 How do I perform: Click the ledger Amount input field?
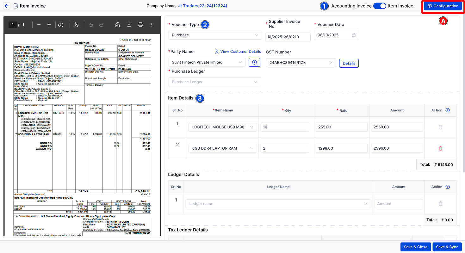click(x=399, y=204)
